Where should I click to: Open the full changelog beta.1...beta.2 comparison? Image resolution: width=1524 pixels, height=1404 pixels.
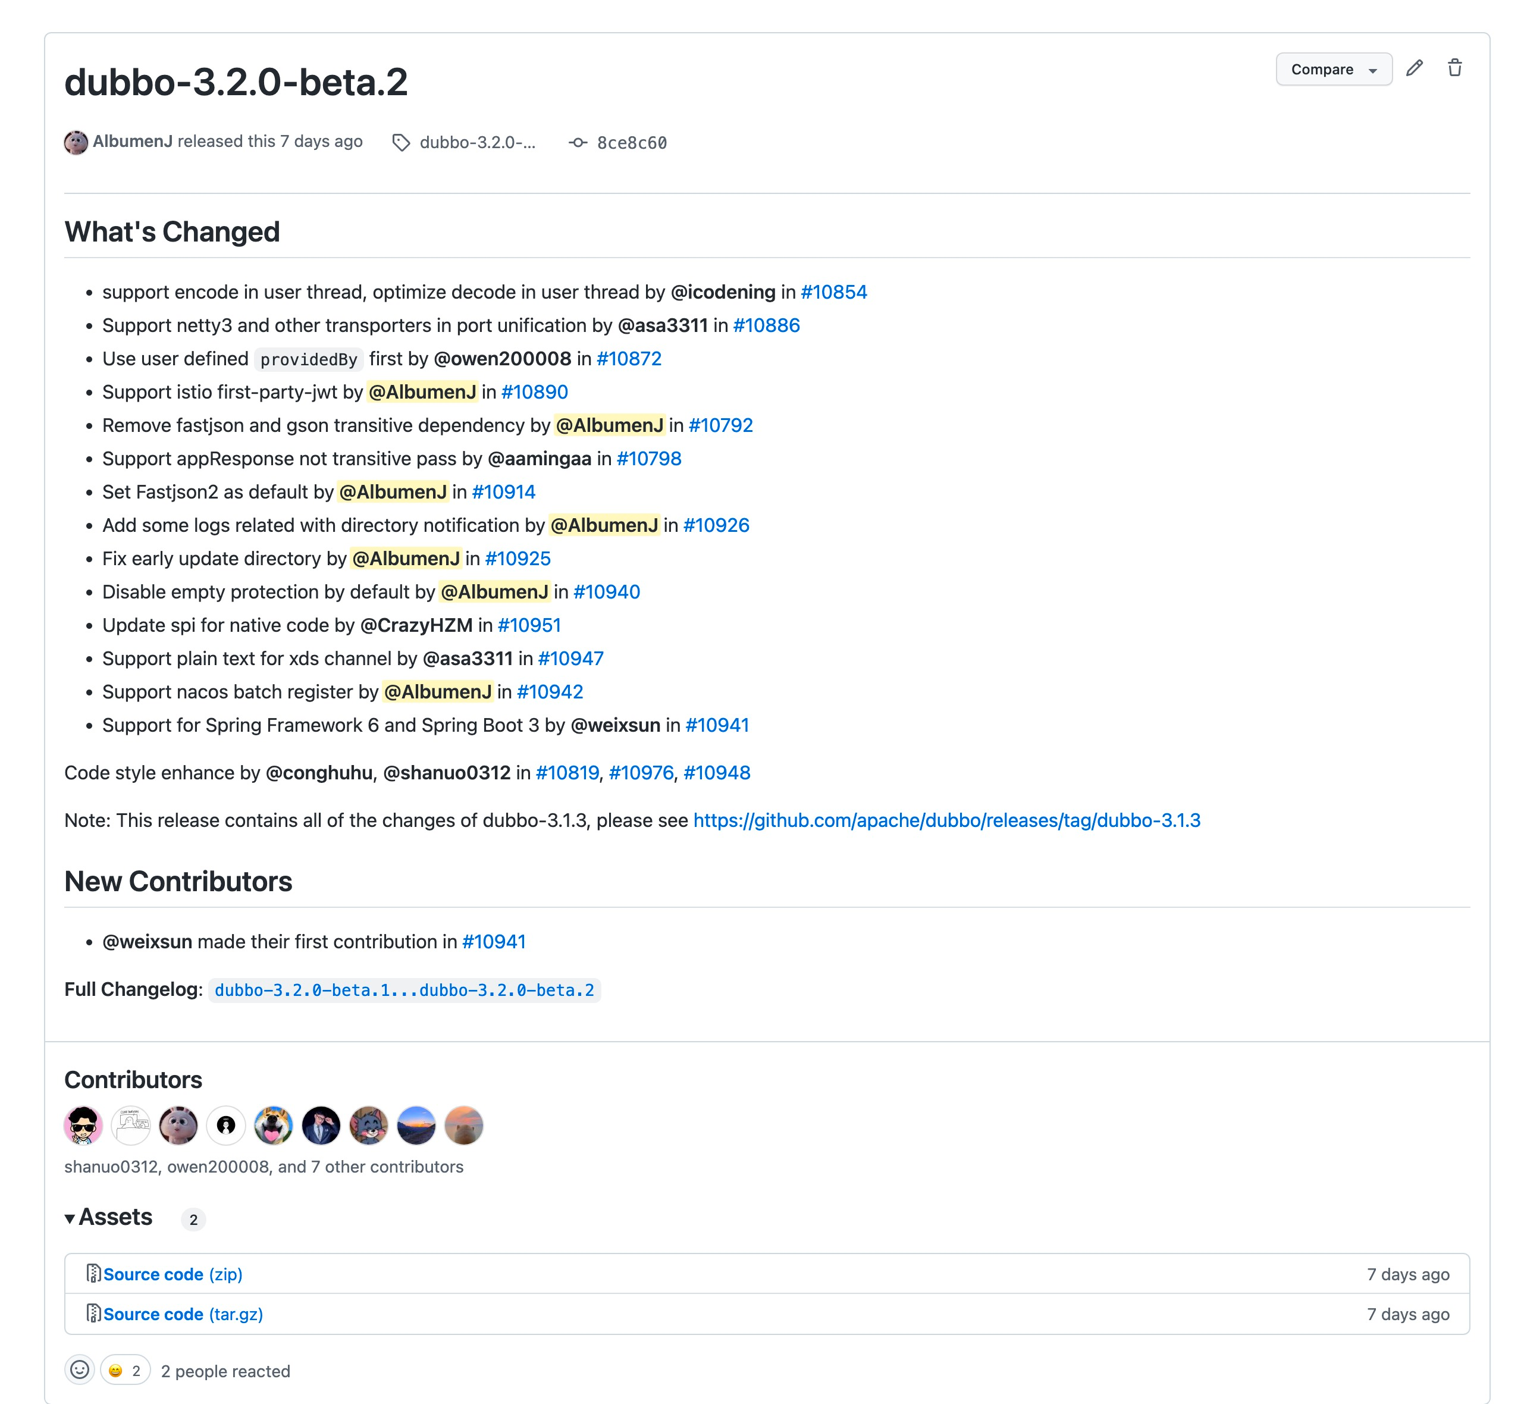pyautogui.click(x=404, y=991)
